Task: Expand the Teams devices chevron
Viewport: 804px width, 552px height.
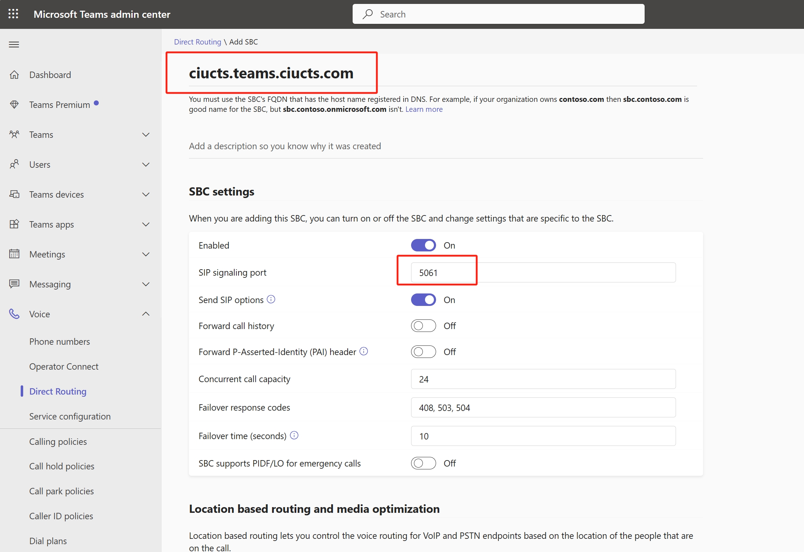Action: (x=146, y=194)
